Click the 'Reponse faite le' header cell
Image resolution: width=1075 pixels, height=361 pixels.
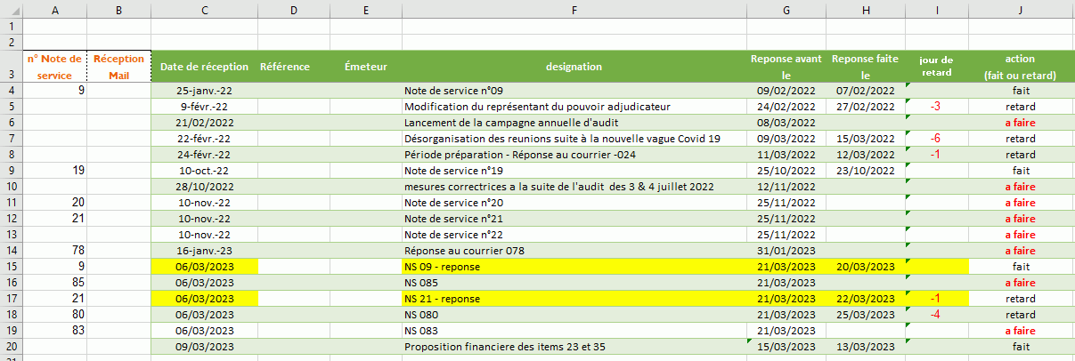(x=865, y=67)
